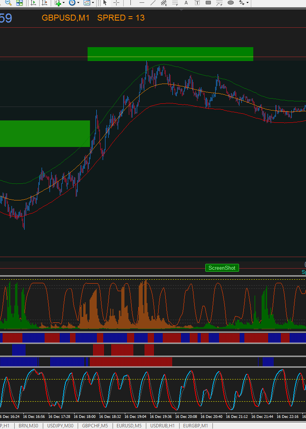Image resolution: width=306 pixels, height=429 pixels.
Task: Select the Trendline drawing tool
Action: coord(153,3)
